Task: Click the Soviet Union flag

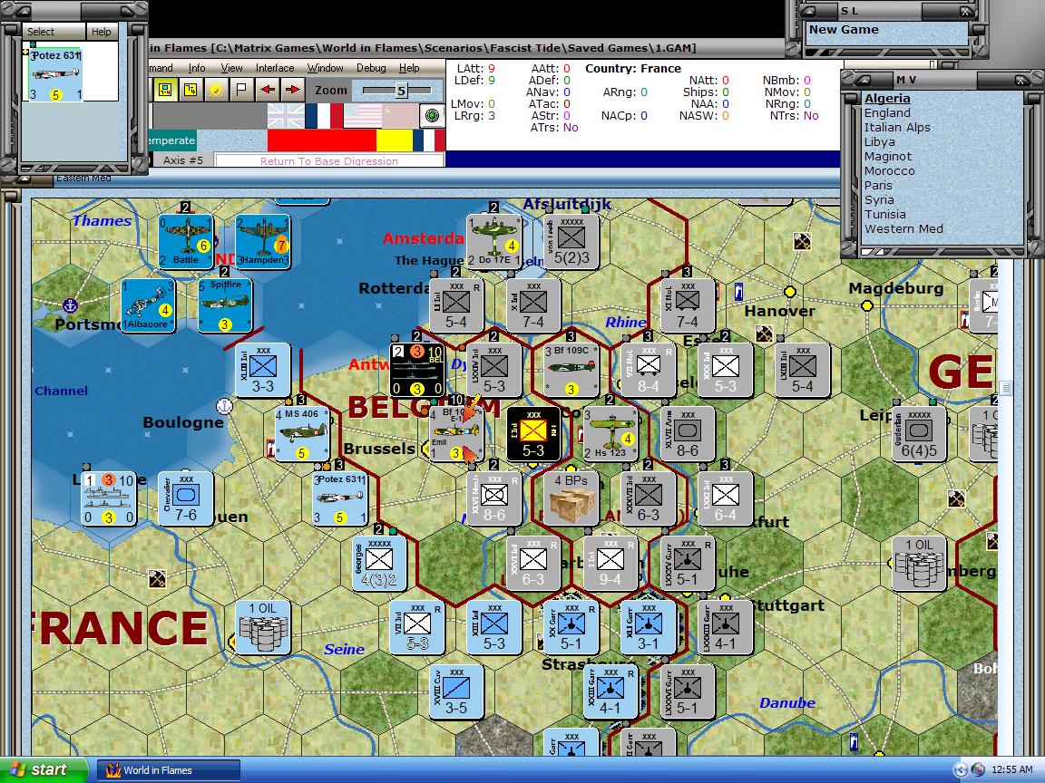Action: pyautogui.click(x=400, y=116)
